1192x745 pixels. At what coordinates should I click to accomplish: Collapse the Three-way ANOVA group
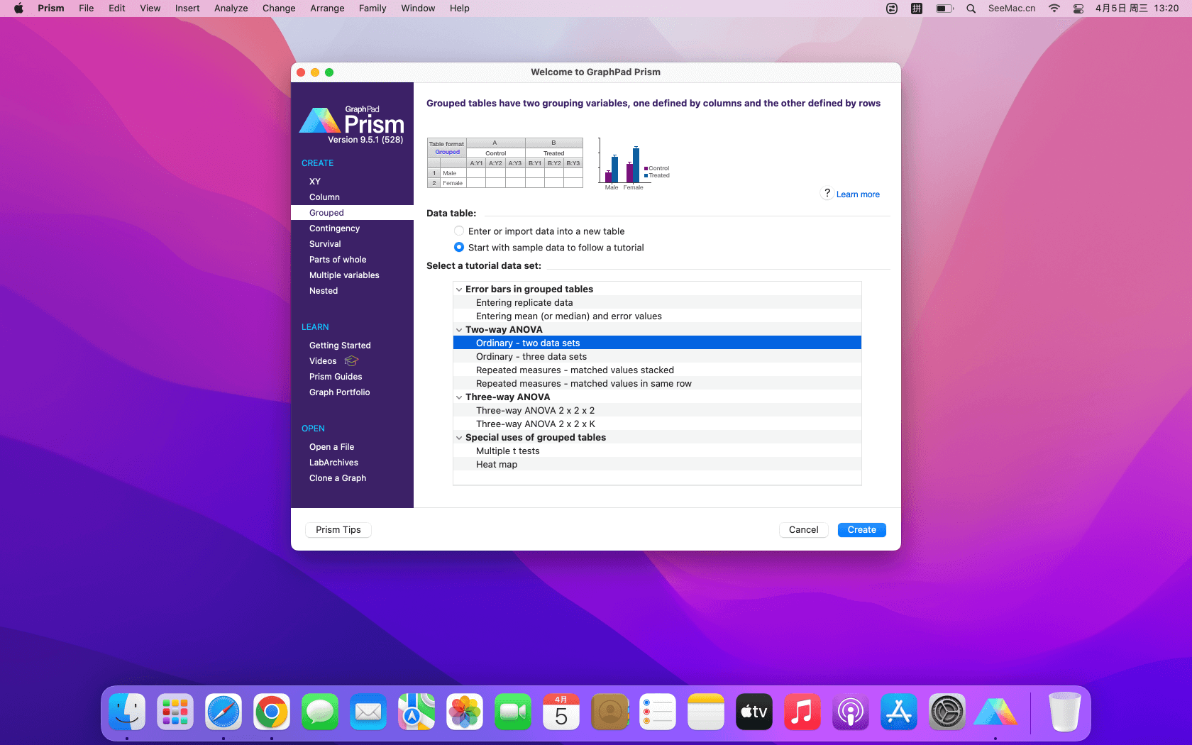point(459,397)
